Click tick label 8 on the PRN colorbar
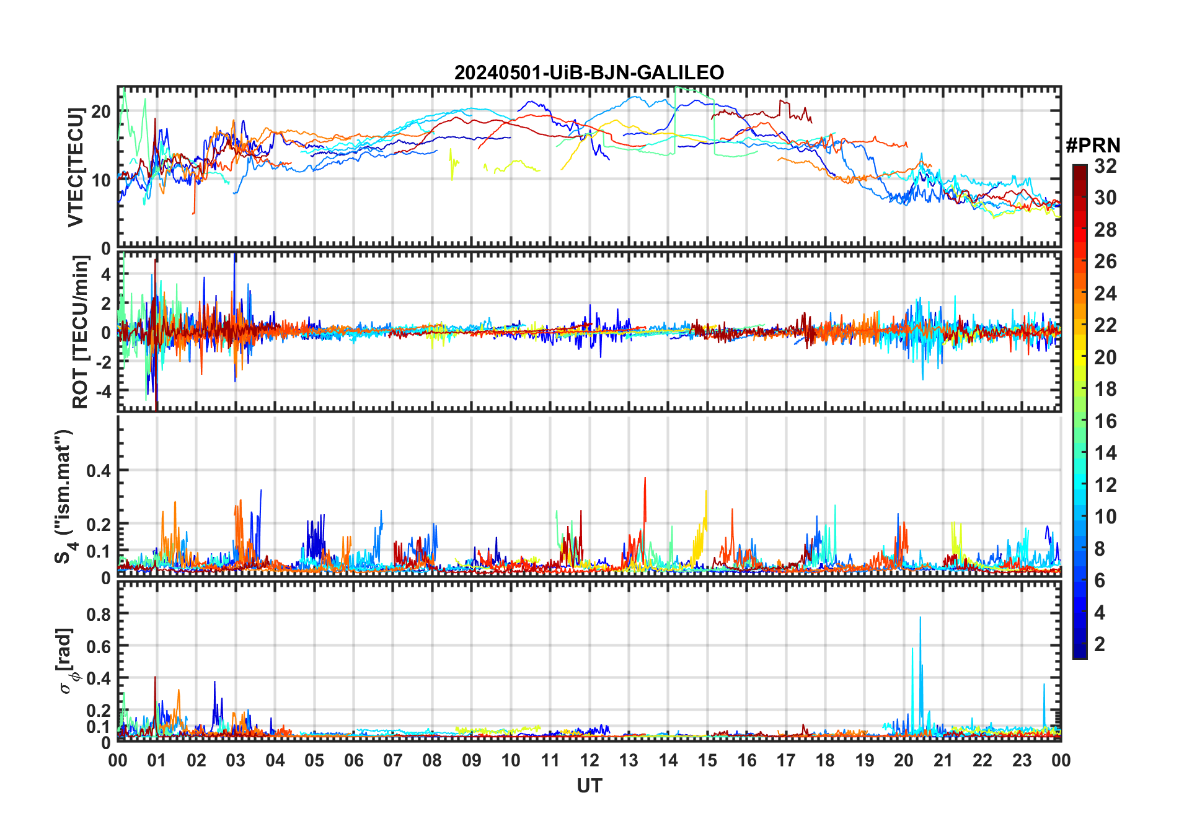 [1100, 549]
